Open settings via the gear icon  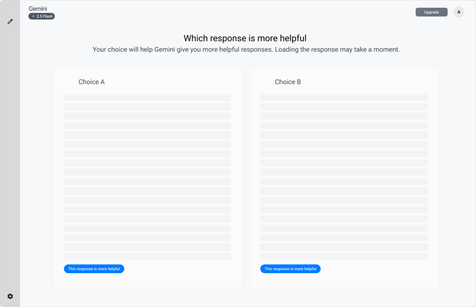[x=10, y=296]
